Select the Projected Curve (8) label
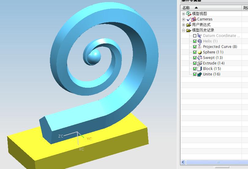248x169 pixels. (x=220, y=47)
